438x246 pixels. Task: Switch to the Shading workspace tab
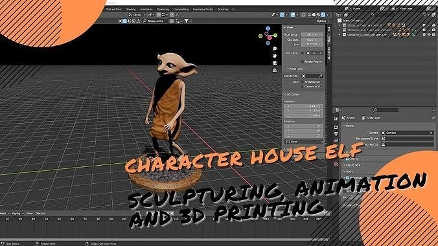(131, 9)
